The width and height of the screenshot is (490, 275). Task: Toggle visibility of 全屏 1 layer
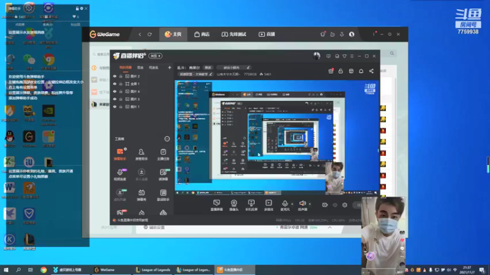(x=115, y=84)
